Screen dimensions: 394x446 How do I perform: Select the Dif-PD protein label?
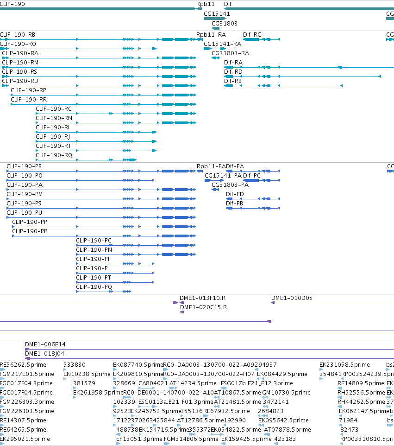pyautogui.click(x=235, y=194)
